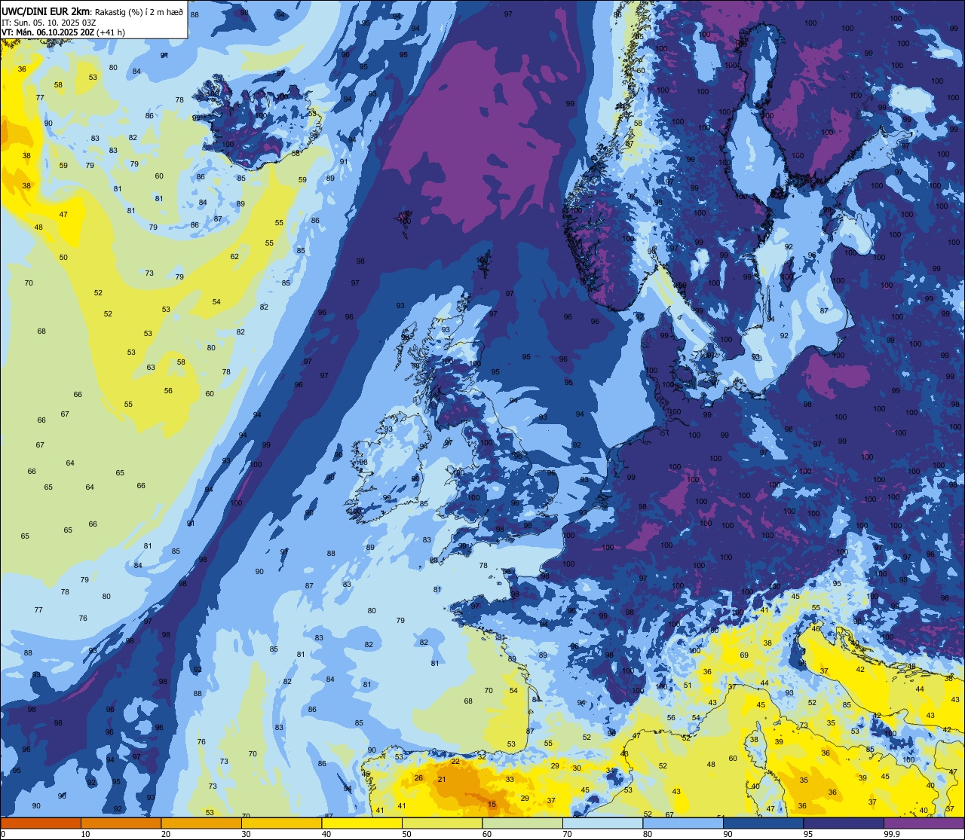Click the 'VT: Mán. 06.10.2025 20Z' line

(49, 32)
